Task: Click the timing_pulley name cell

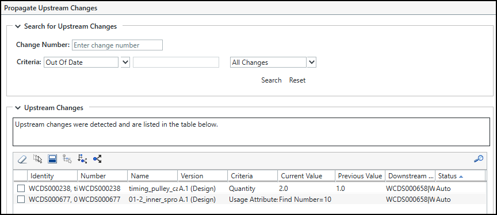Action: 153,189
